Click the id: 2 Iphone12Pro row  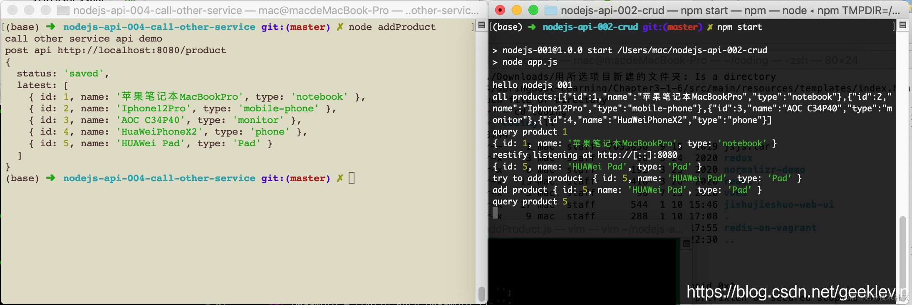(x=182, y=108)
